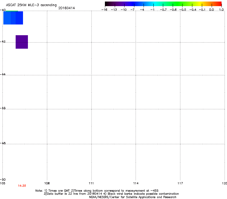
Task: Click the longitude axis label 114
Action: (x=136, y=183)
